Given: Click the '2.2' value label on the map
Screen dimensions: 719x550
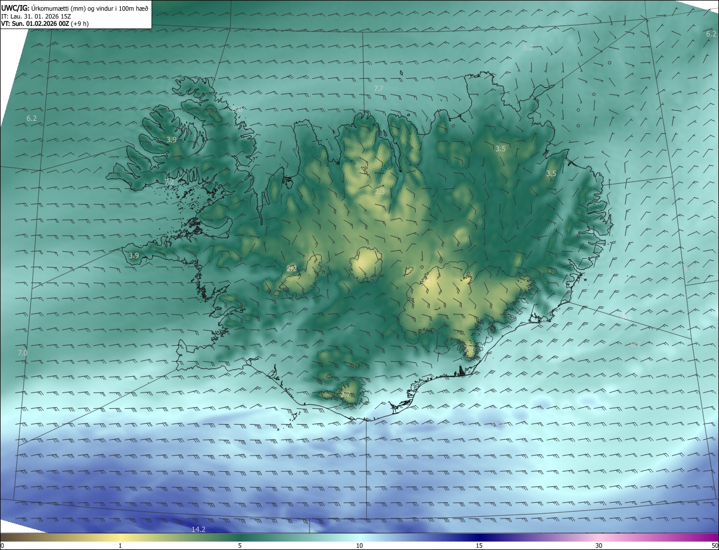Looking at the screenshot, I should [x=292, y=268].
